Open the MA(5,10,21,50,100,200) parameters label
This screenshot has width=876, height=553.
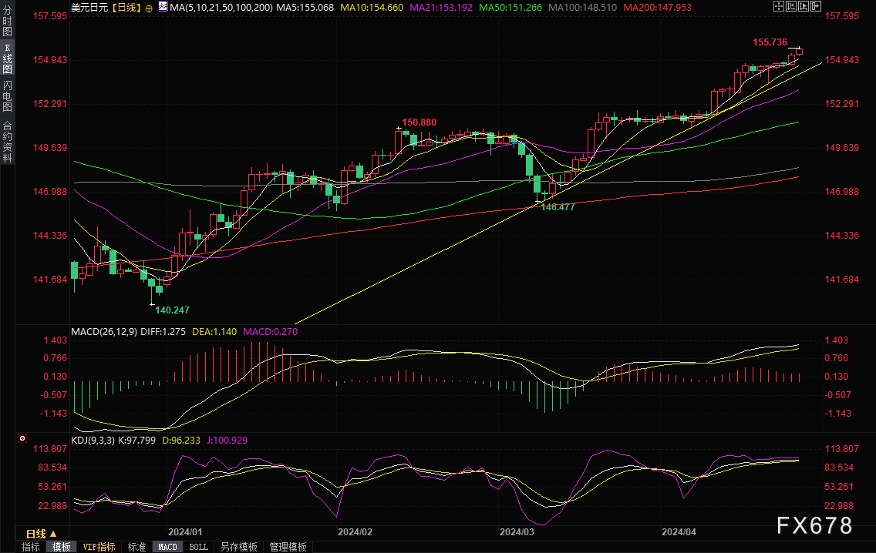click(221, 8)
